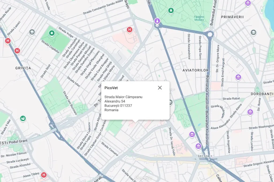The image size is (274, 182).
Task: Open the purple museum marker beside Str. Roma
Action: (250, 112)
